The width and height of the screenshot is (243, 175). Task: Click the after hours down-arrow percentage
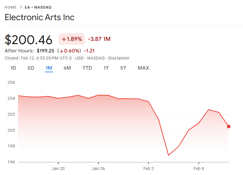point(69,51)
